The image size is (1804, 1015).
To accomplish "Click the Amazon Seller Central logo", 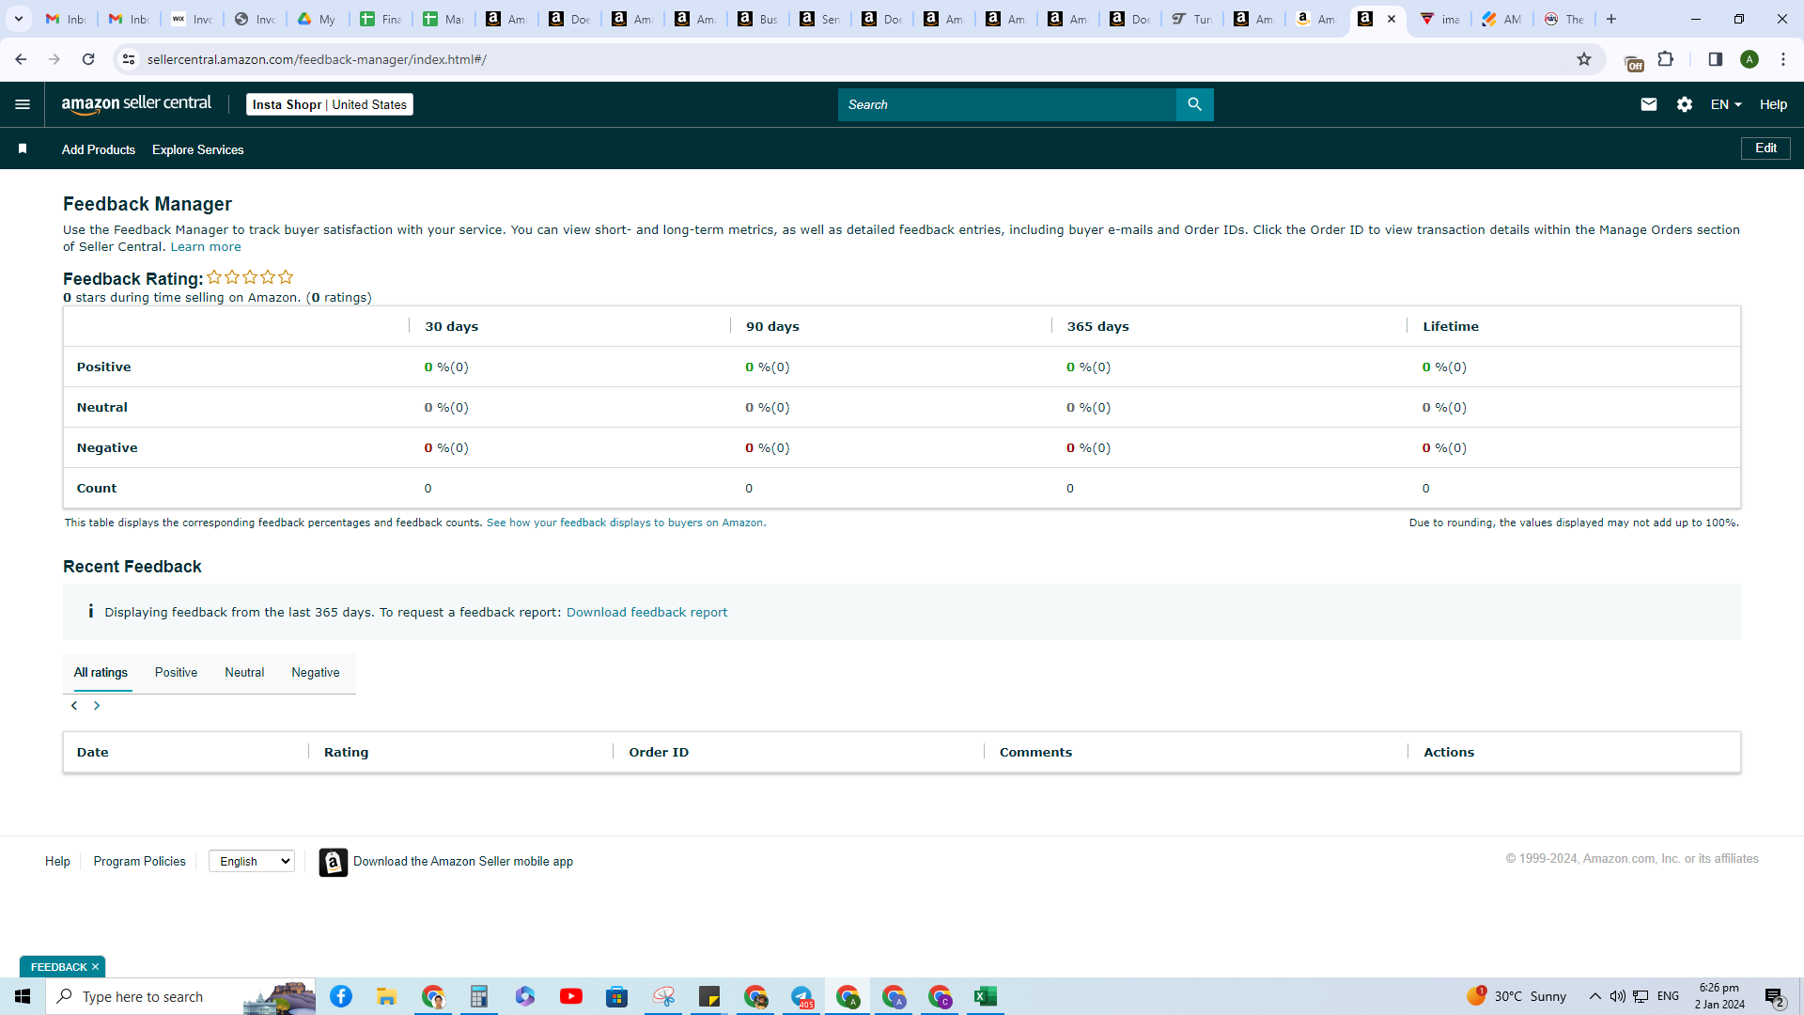I will tap(136, 104).
